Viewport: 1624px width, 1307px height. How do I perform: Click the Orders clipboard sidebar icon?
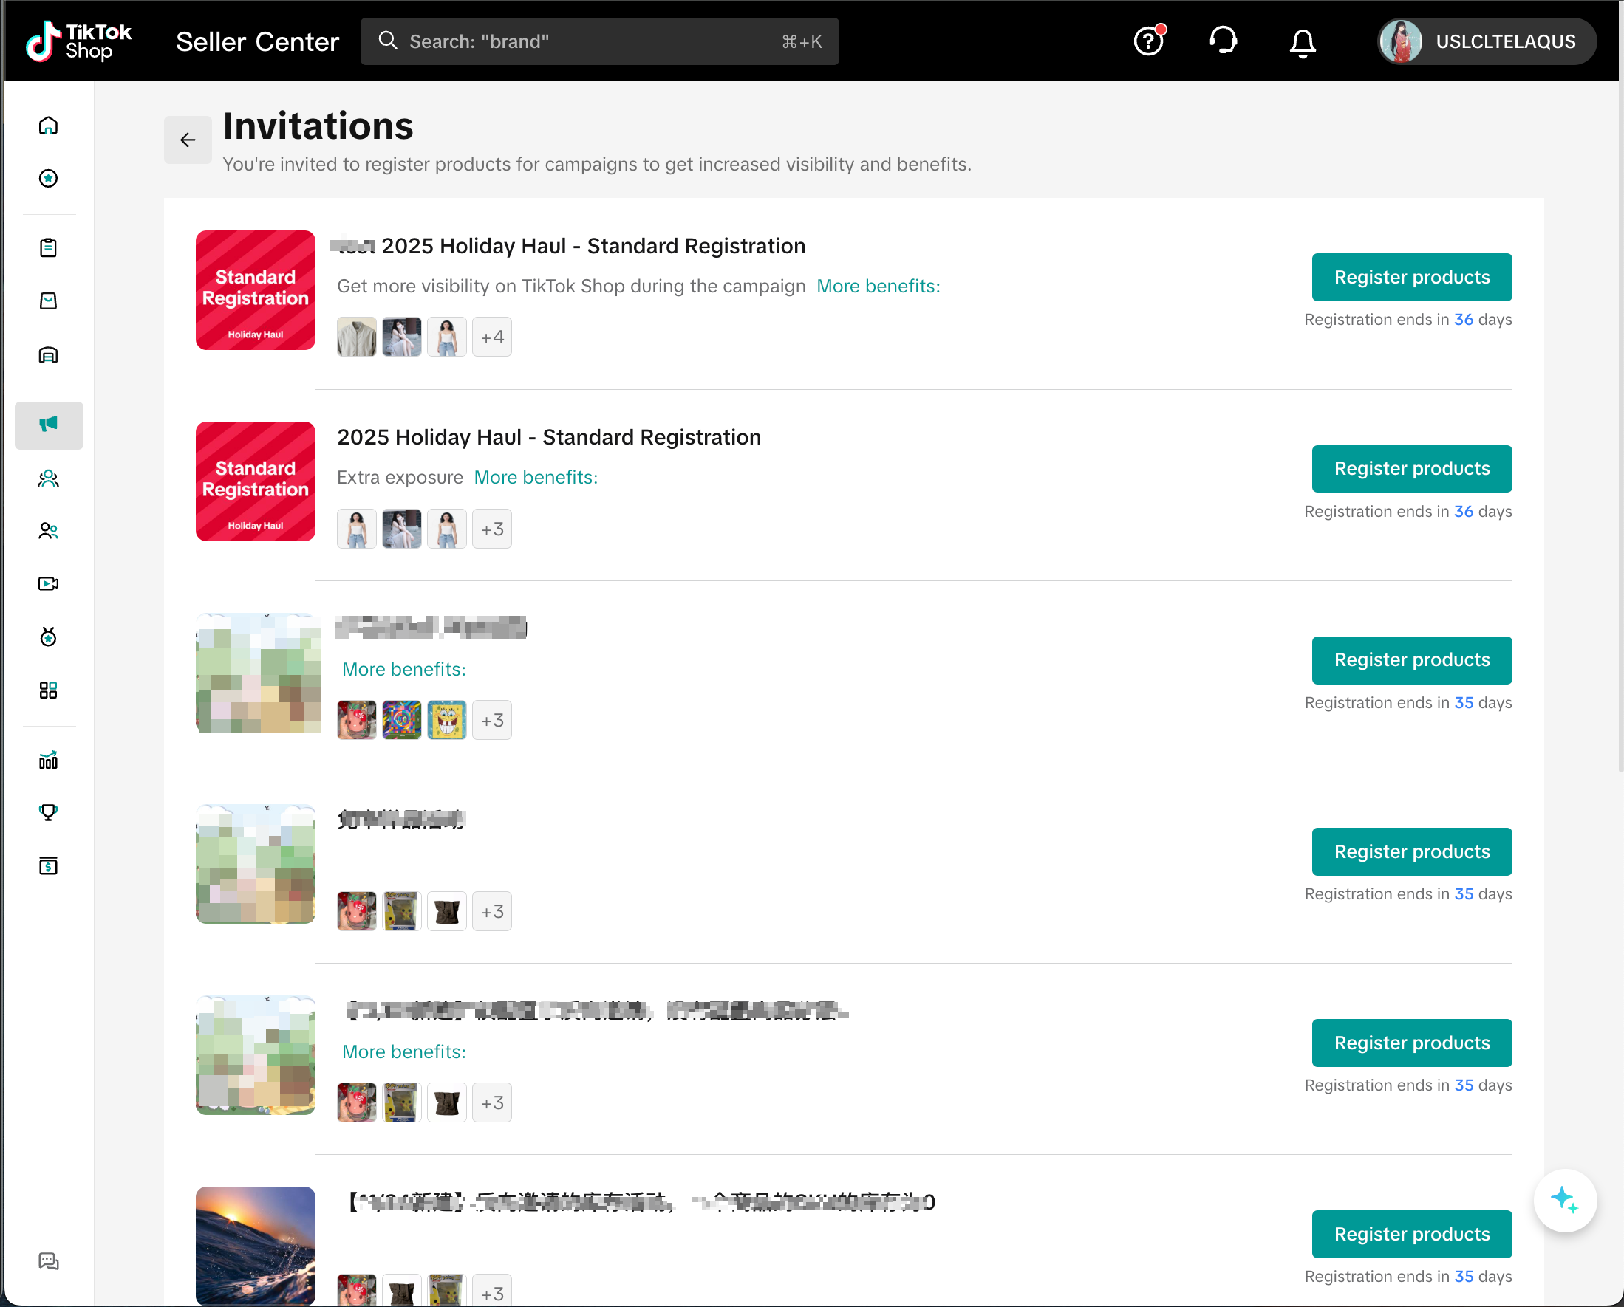(x=48, y=247)
